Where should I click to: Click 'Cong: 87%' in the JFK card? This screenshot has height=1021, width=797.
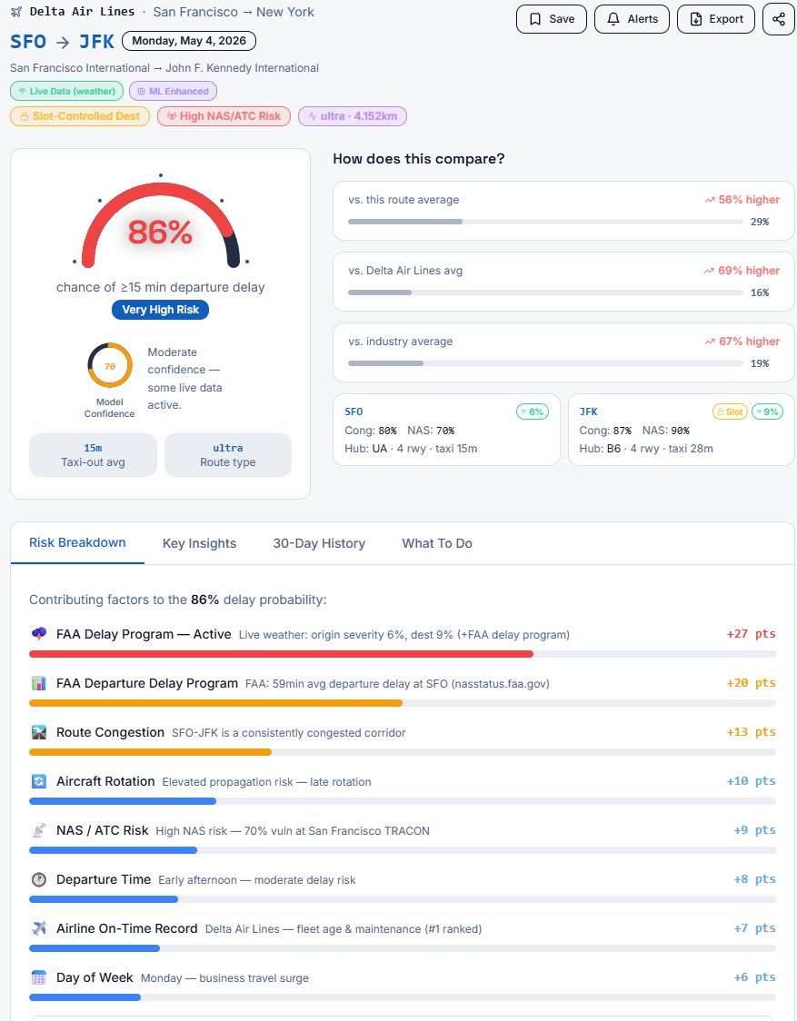click(605, 431)
